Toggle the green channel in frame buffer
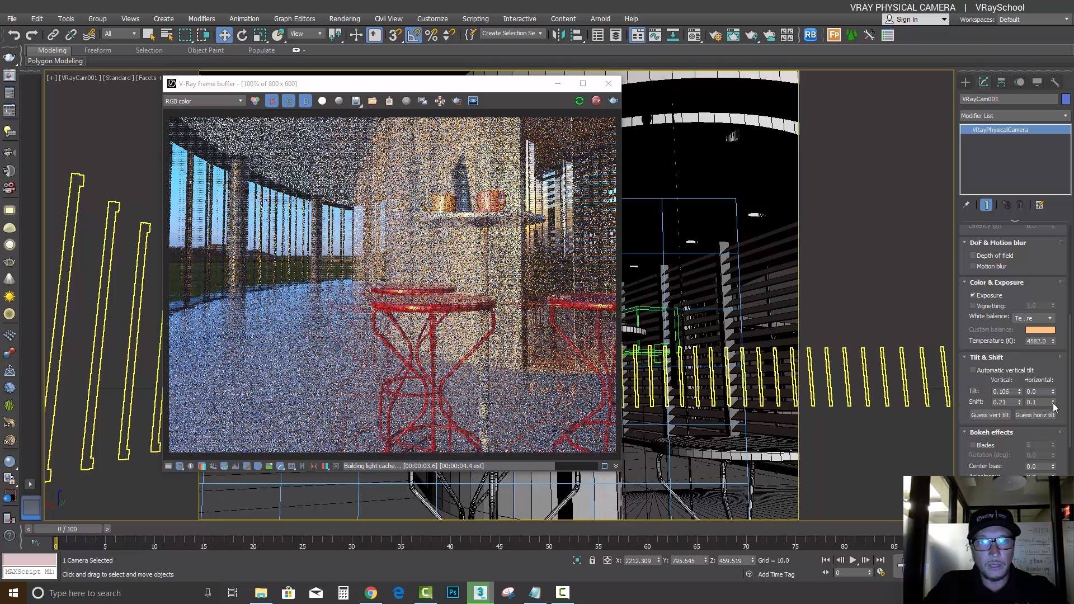This screenshot has height=604, width=1074. (289, 101)
